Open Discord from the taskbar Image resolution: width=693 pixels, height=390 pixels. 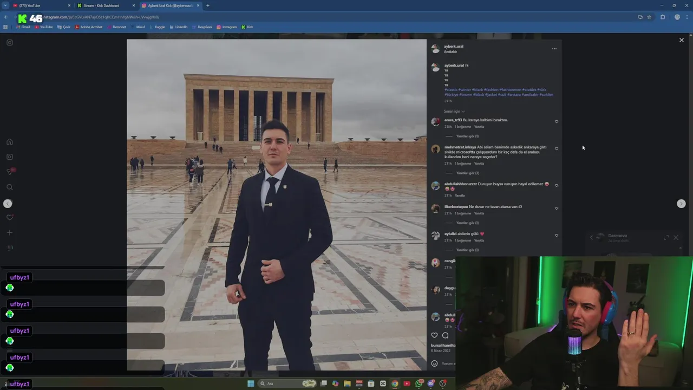point(431,383)
